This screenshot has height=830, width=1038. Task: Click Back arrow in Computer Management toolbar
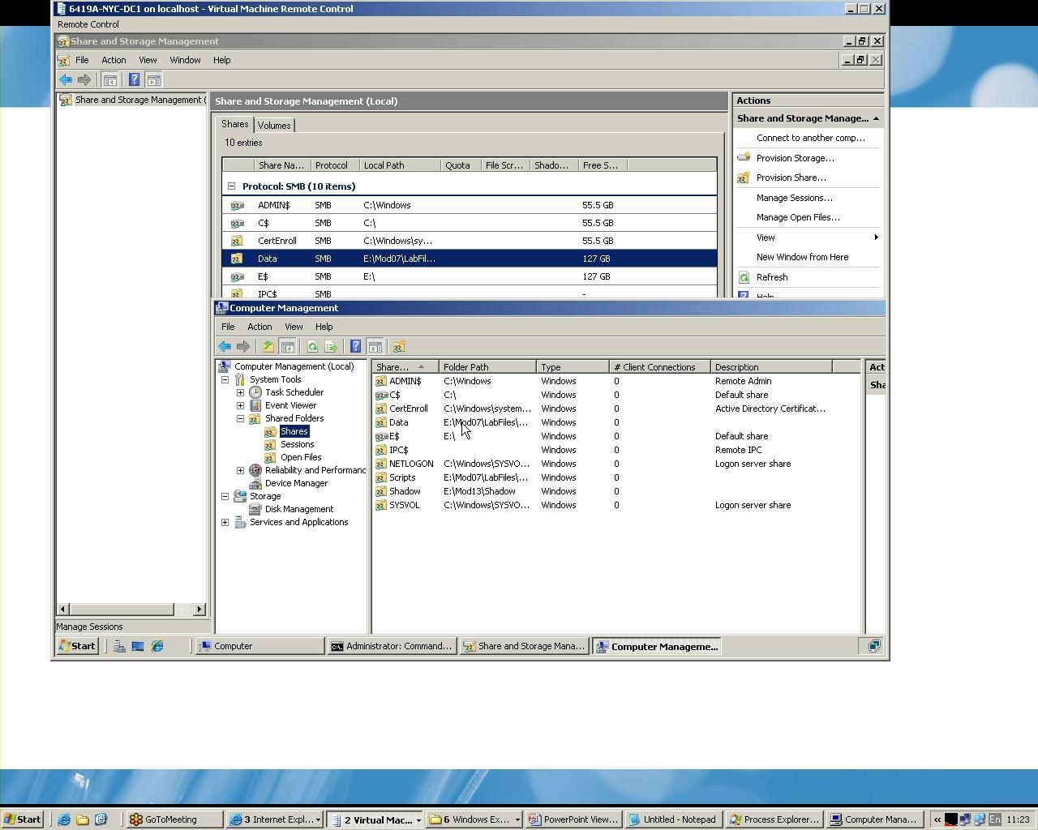click(225, 347)
